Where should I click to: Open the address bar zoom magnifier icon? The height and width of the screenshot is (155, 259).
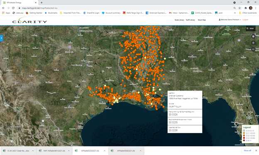(235, 8)
